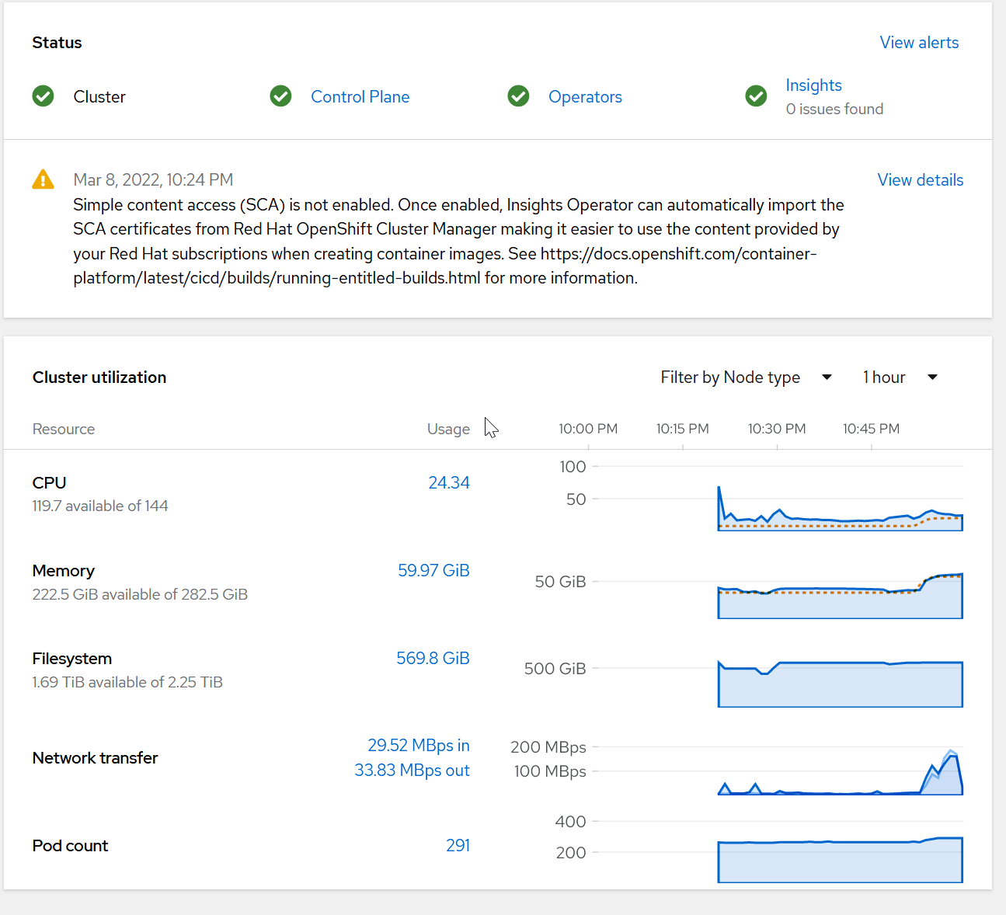Click the Cluster status label
1006x915 pixels.
click(x=99, y=97)
